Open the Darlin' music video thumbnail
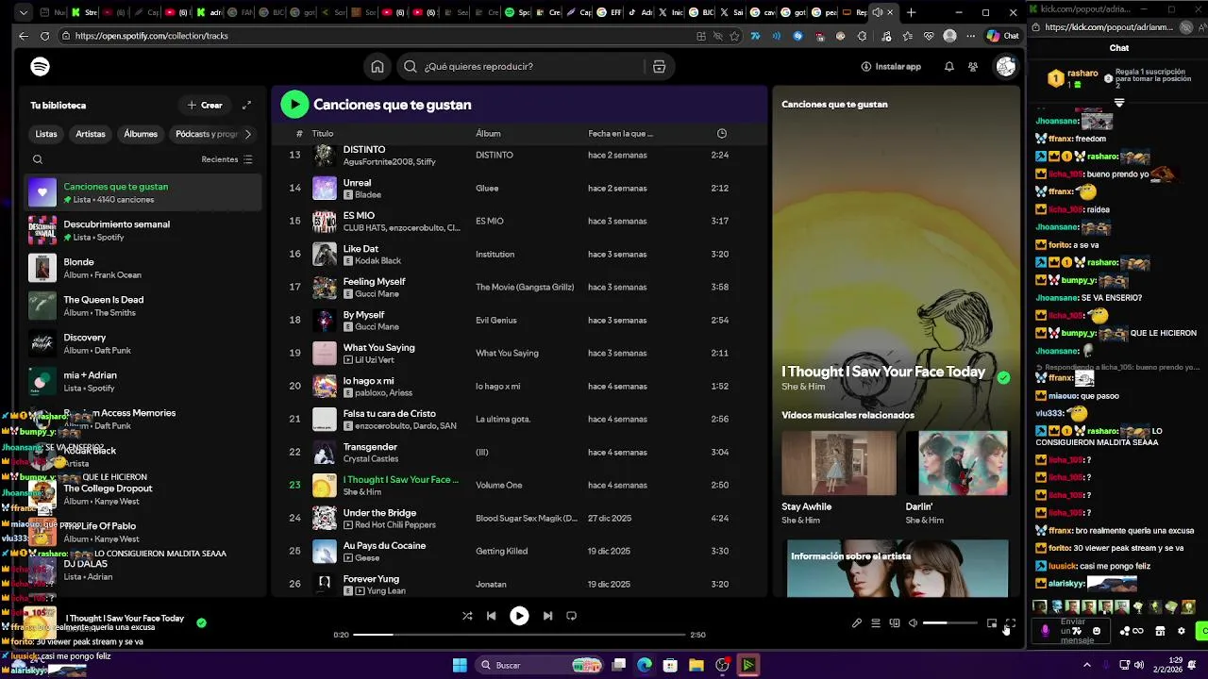This screenshot has width=1208, height=679. click(x=957, y=463)
